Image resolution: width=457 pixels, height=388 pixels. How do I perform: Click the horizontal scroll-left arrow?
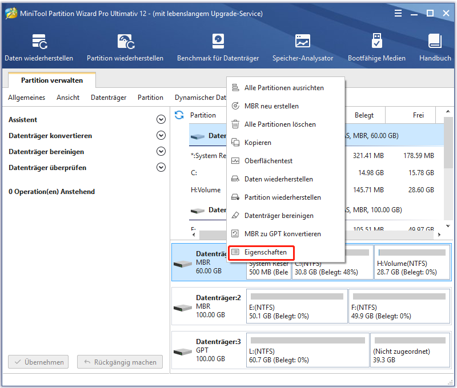[194, 235]
